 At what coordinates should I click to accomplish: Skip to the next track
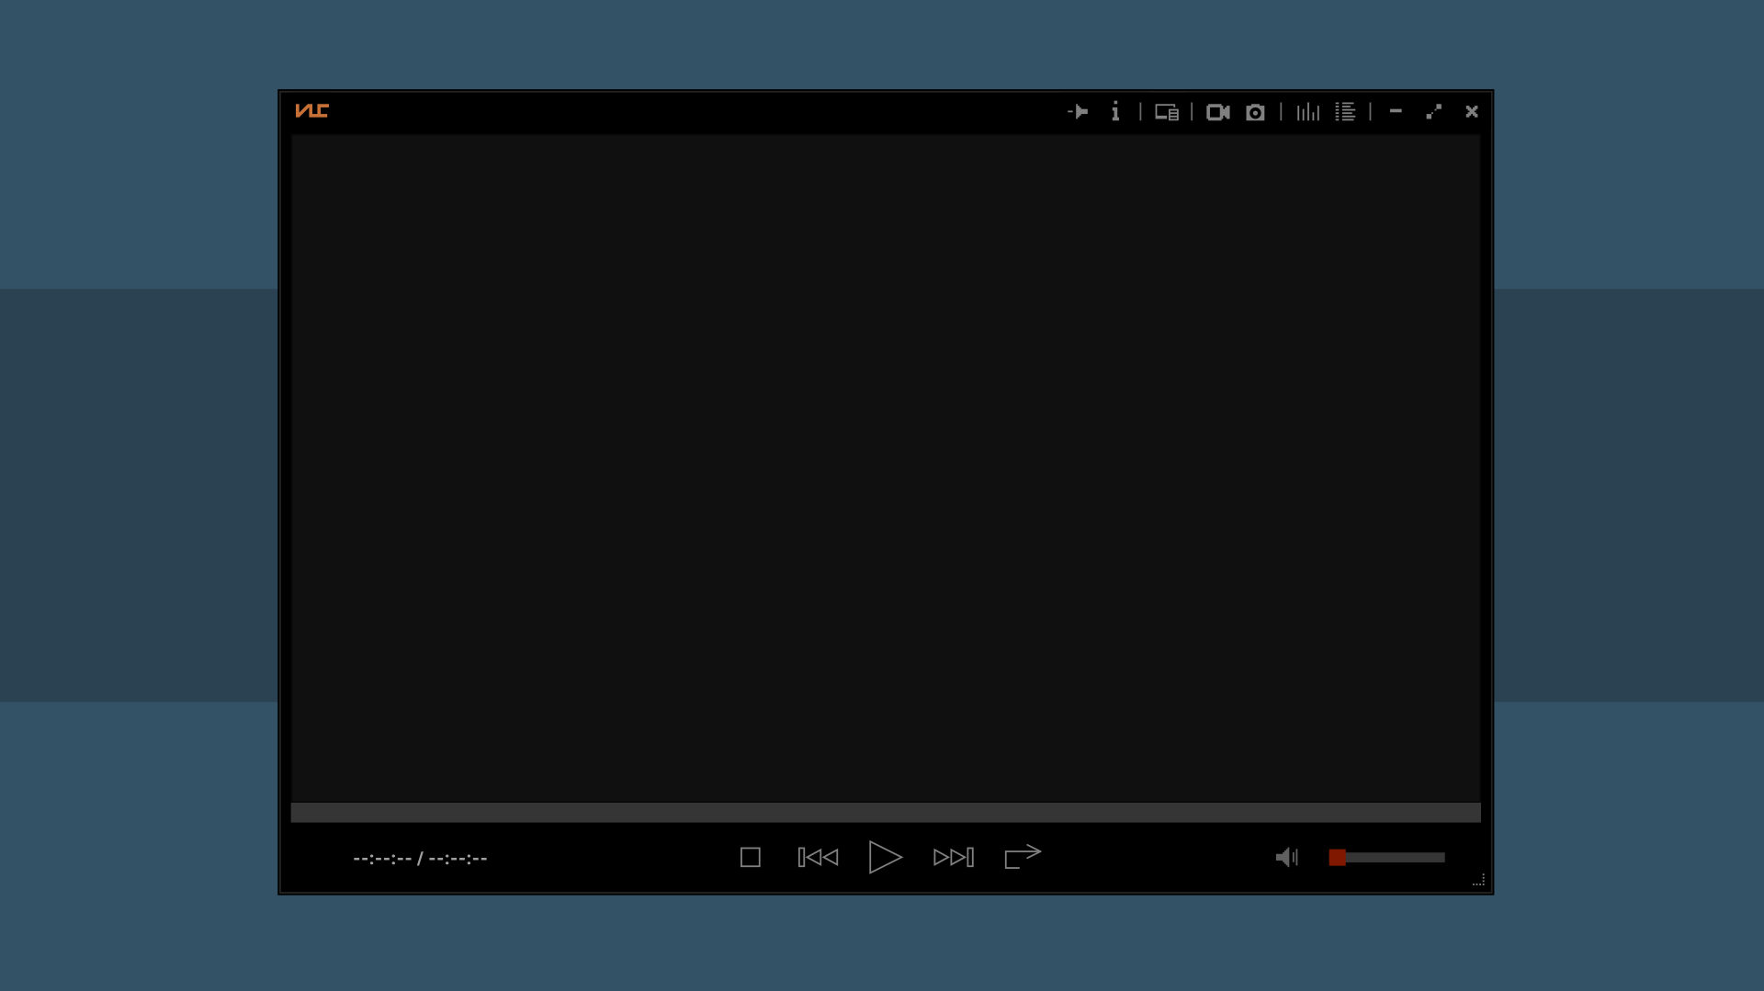(x=953, y=857)
